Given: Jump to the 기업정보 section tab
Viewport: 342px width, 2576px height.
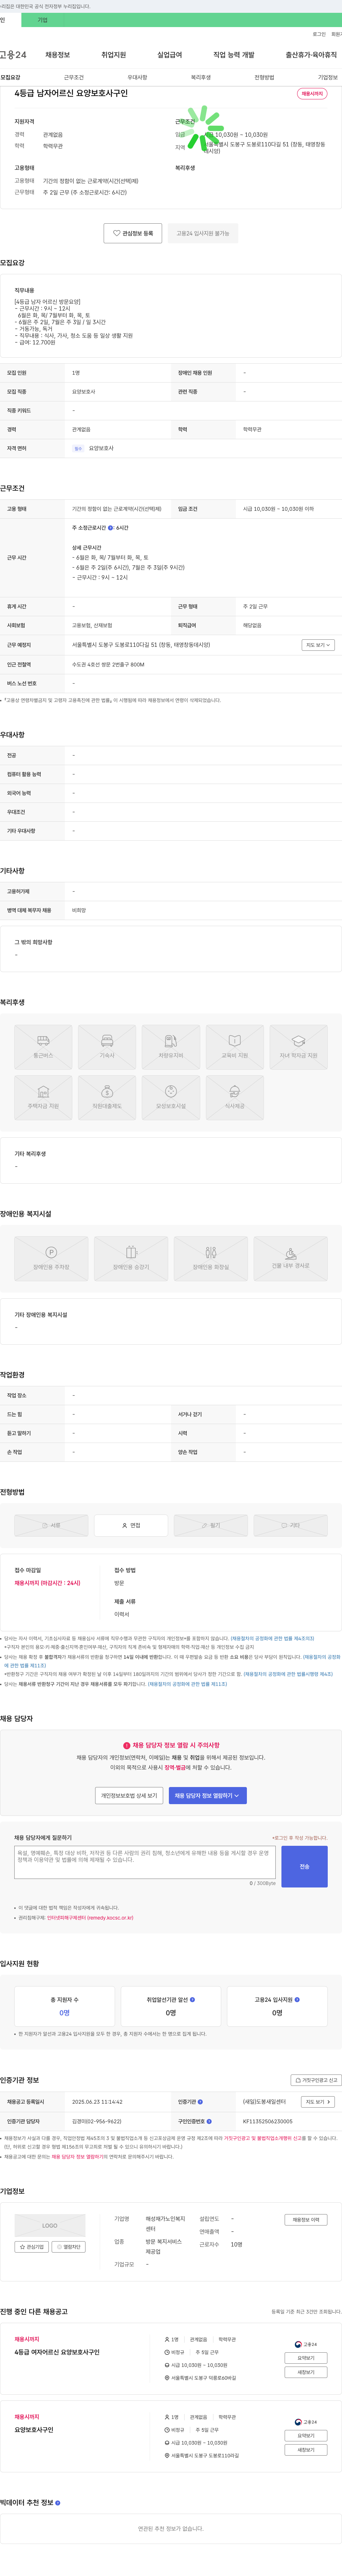Looking at the screenshot, I should (x=328, y=77).
